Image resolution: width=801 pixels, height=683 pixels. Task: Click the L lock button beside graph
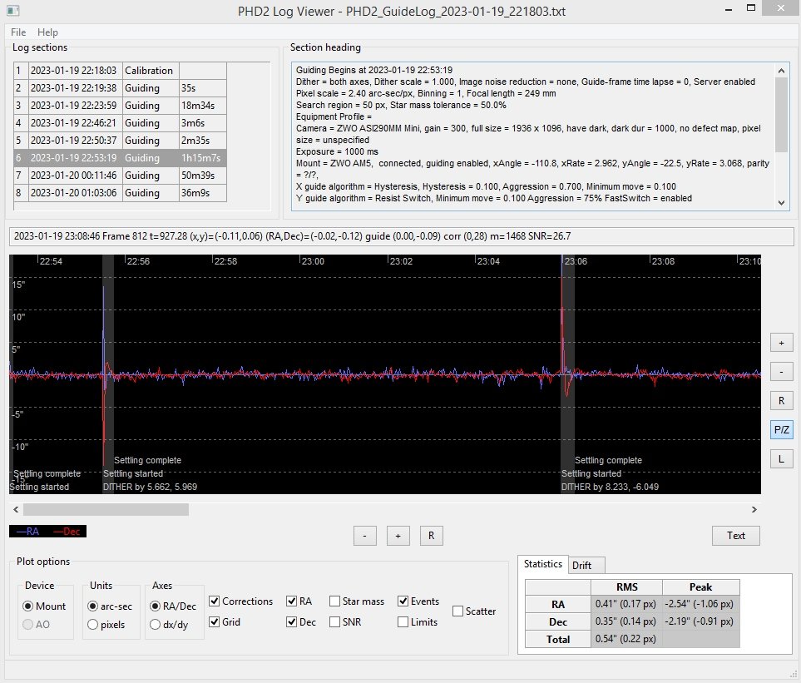[x=781, y=458]
